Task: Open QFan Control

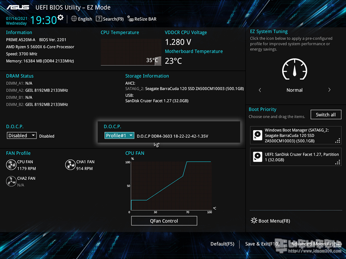Action: 164,221
